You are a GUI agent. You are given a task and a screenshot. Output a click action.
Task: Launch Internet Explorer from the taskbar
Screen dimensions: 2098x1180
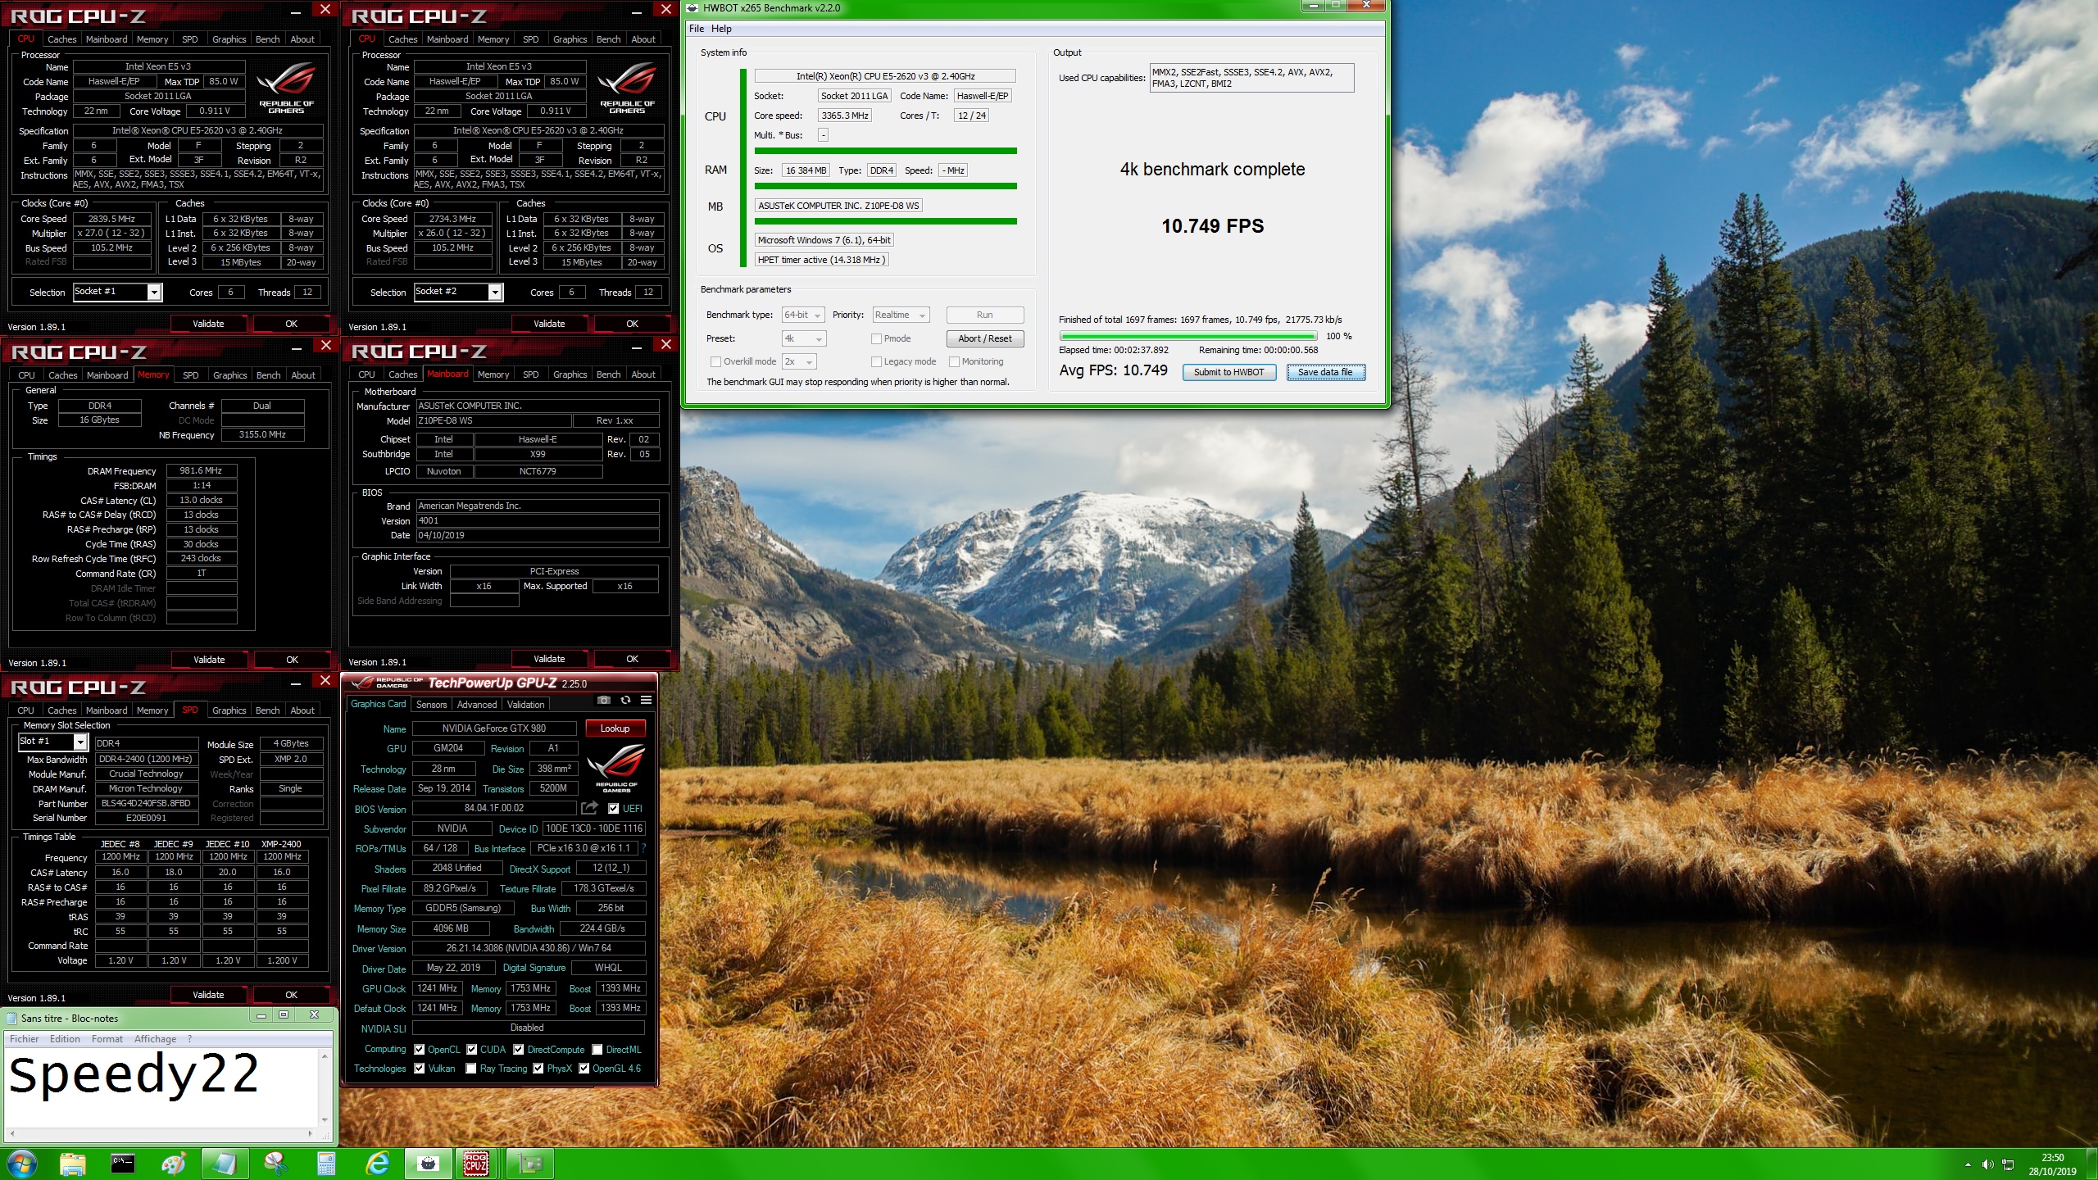(377, 1163)
